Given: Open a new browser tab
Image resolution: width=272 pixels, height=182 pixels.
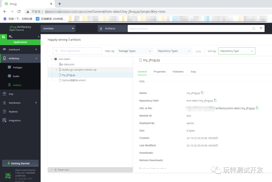Looking at the screenshot, I should [59, 4].
